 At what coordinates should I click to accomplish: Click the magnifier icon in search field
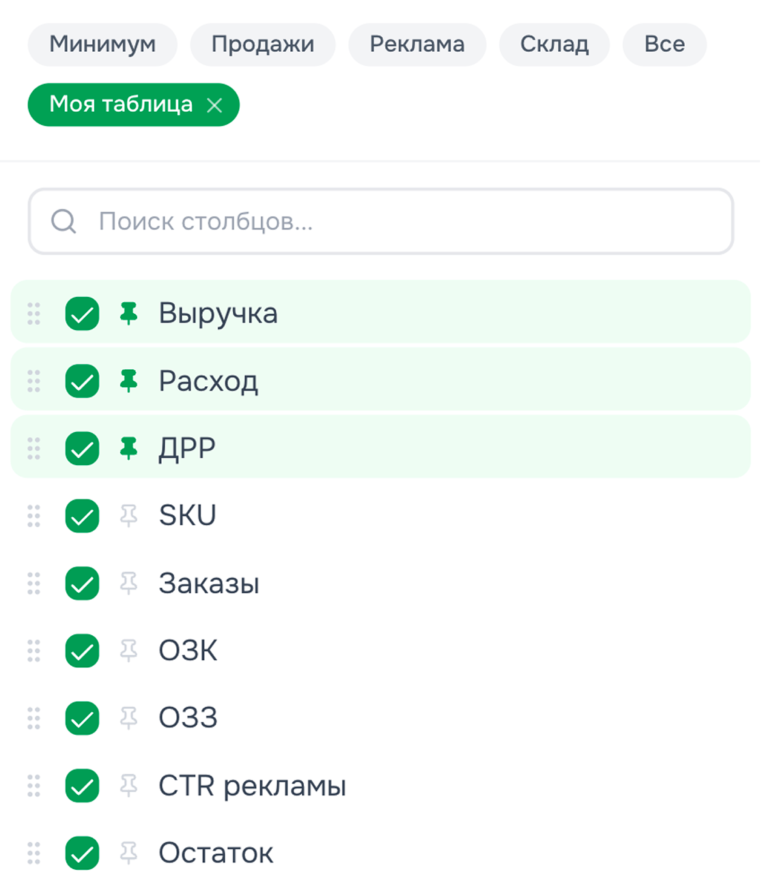point(63,221)
